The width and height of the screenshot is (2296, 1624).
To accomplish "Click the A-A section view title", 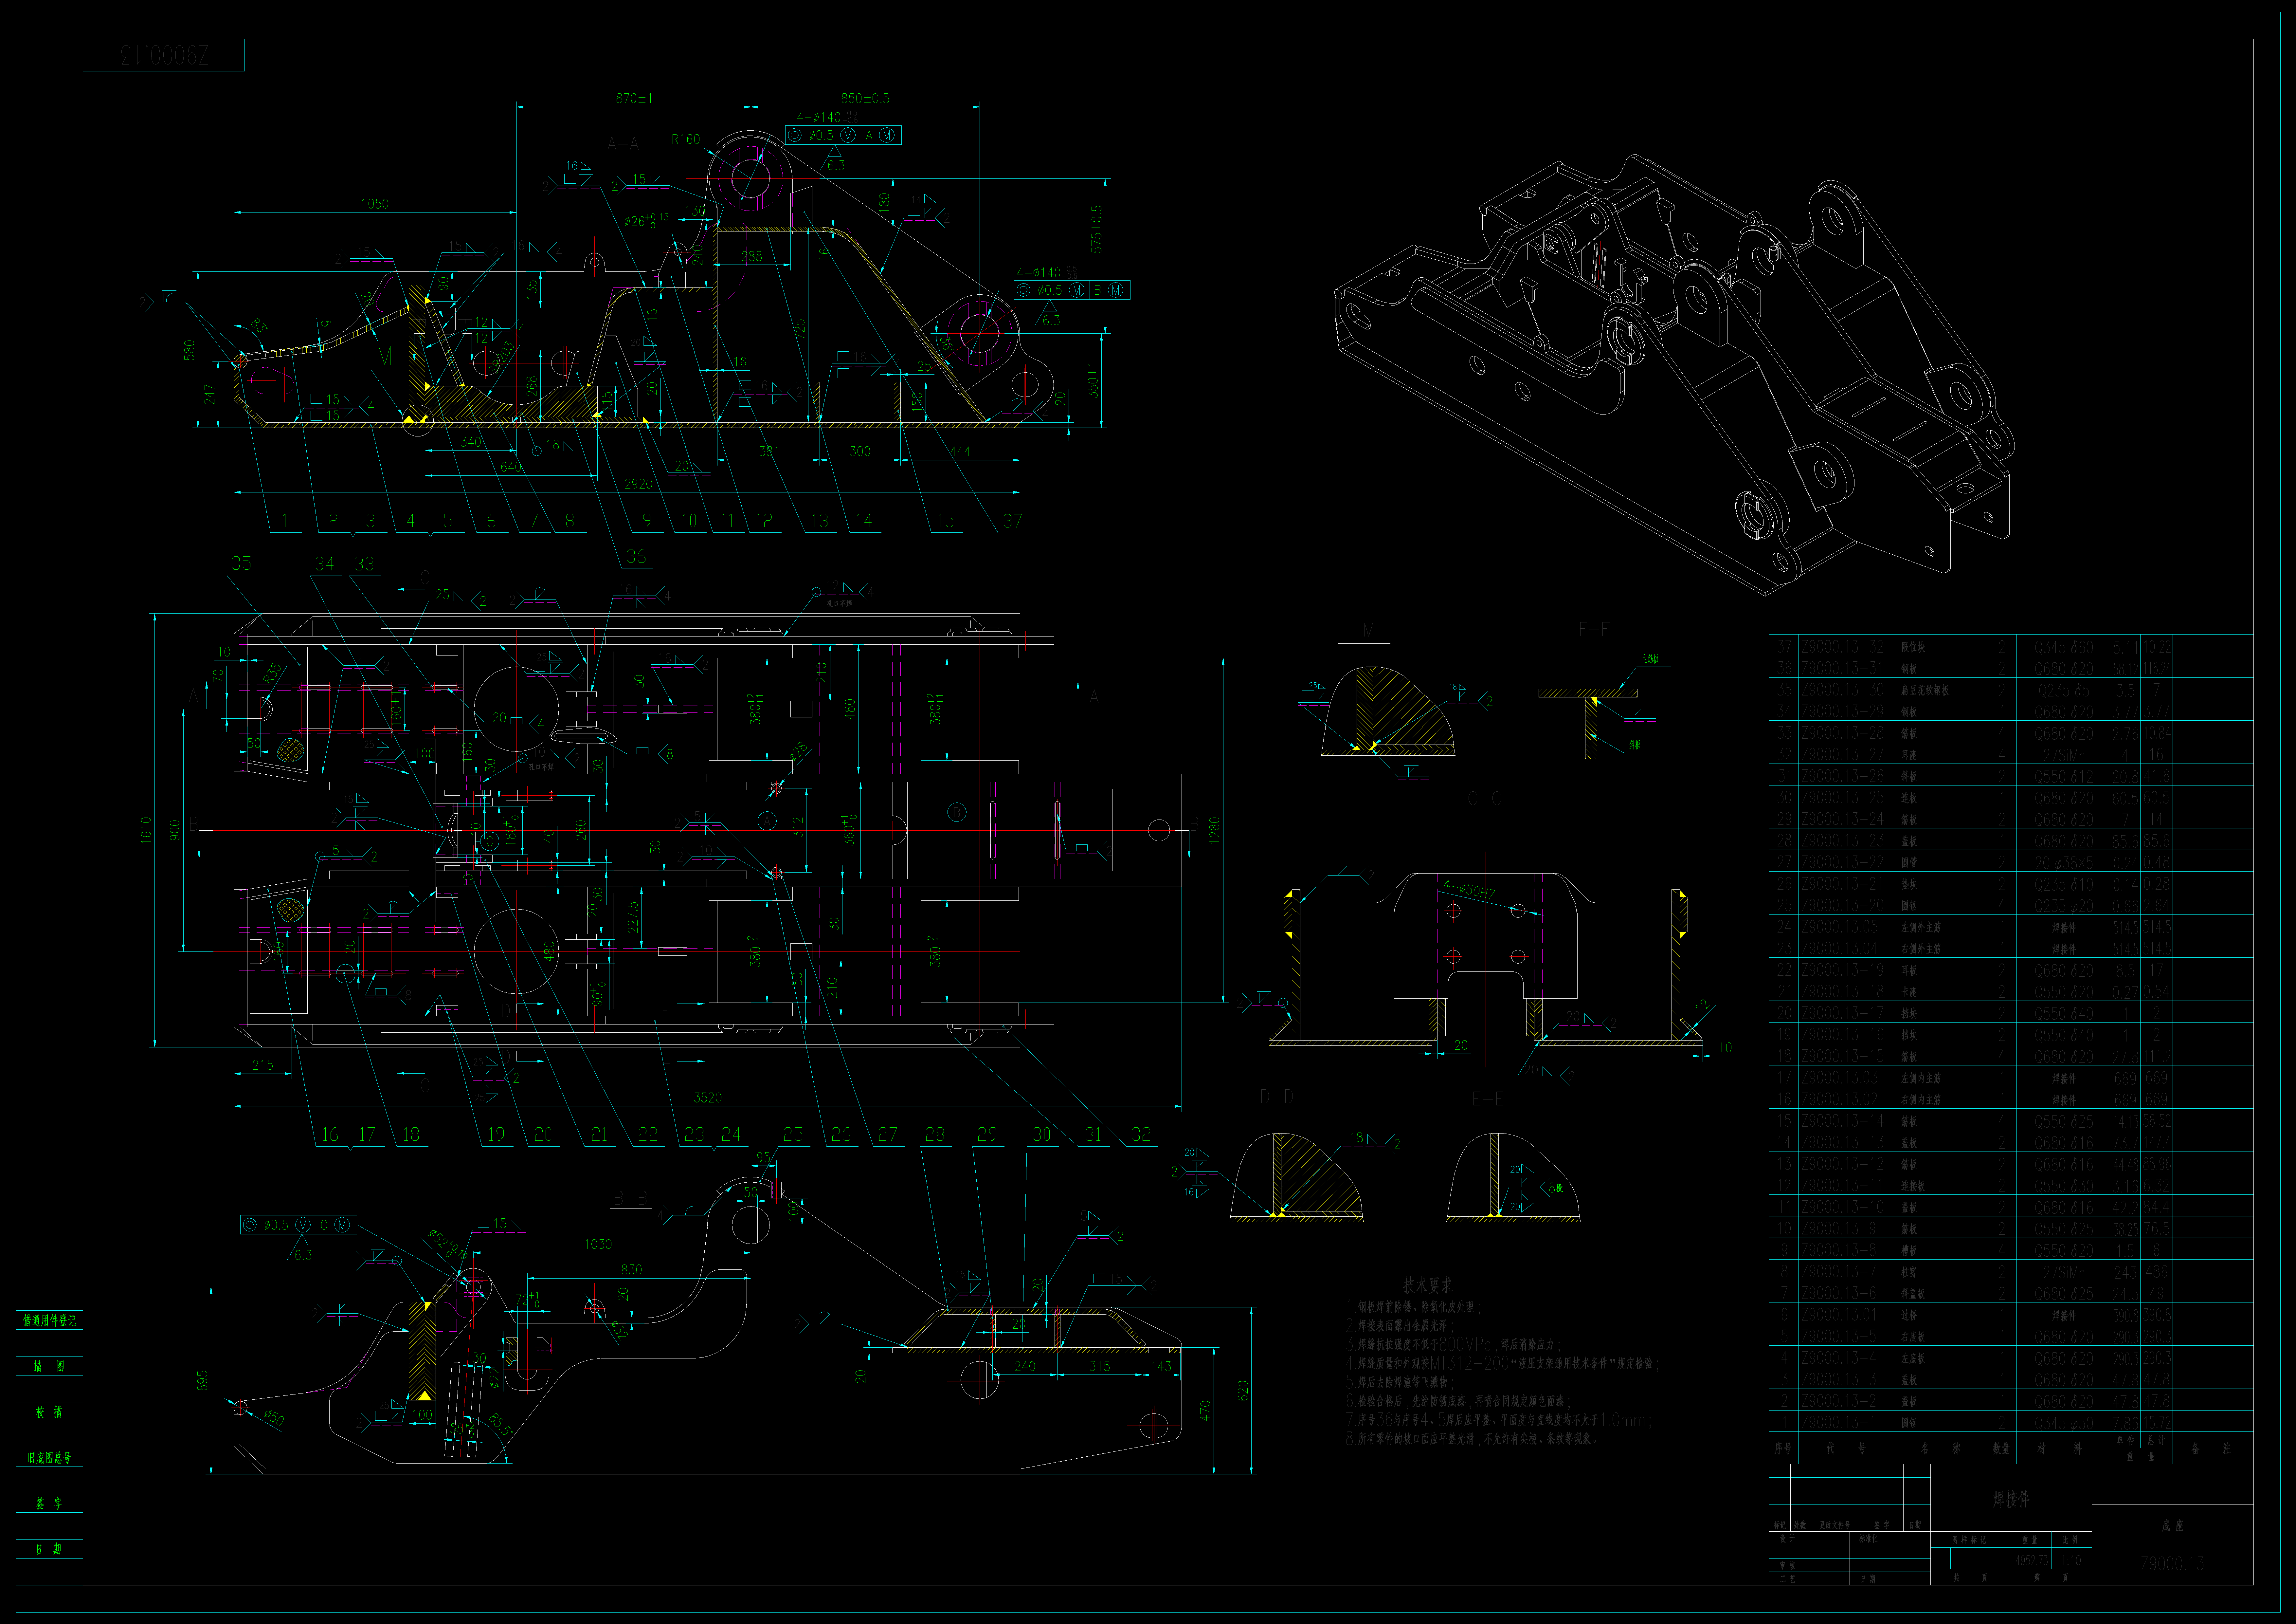I will 623,144.
